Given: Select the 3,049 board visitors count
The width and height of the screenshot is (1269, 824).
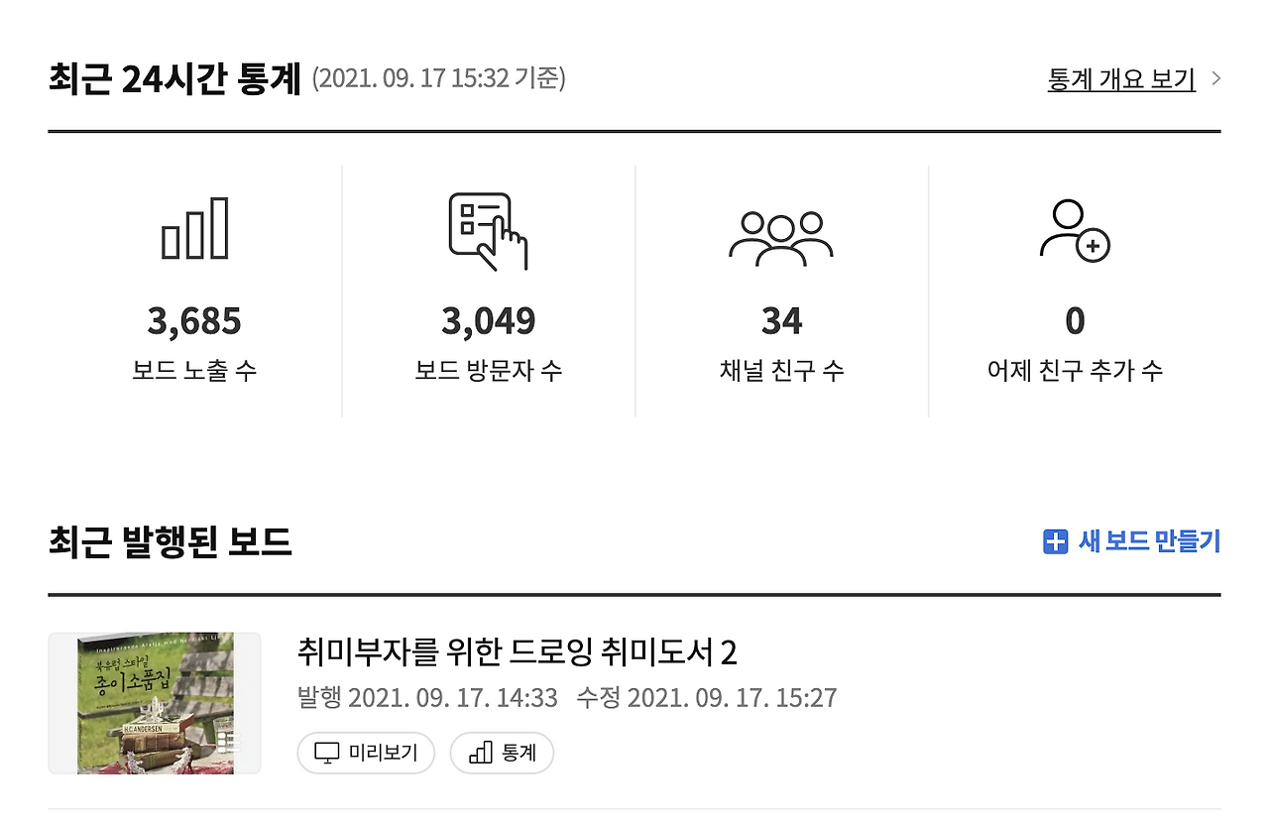Looking at the screenshot, I should (488, 321).
